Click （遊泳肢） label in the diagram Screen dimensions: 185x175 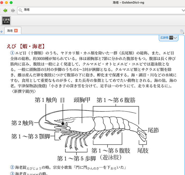point(111,157)
